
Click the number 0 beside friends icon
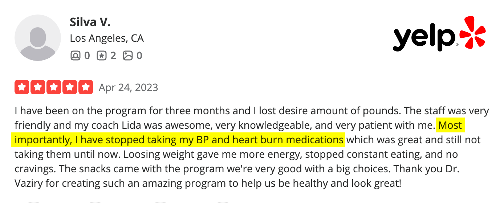coord(87,55)
